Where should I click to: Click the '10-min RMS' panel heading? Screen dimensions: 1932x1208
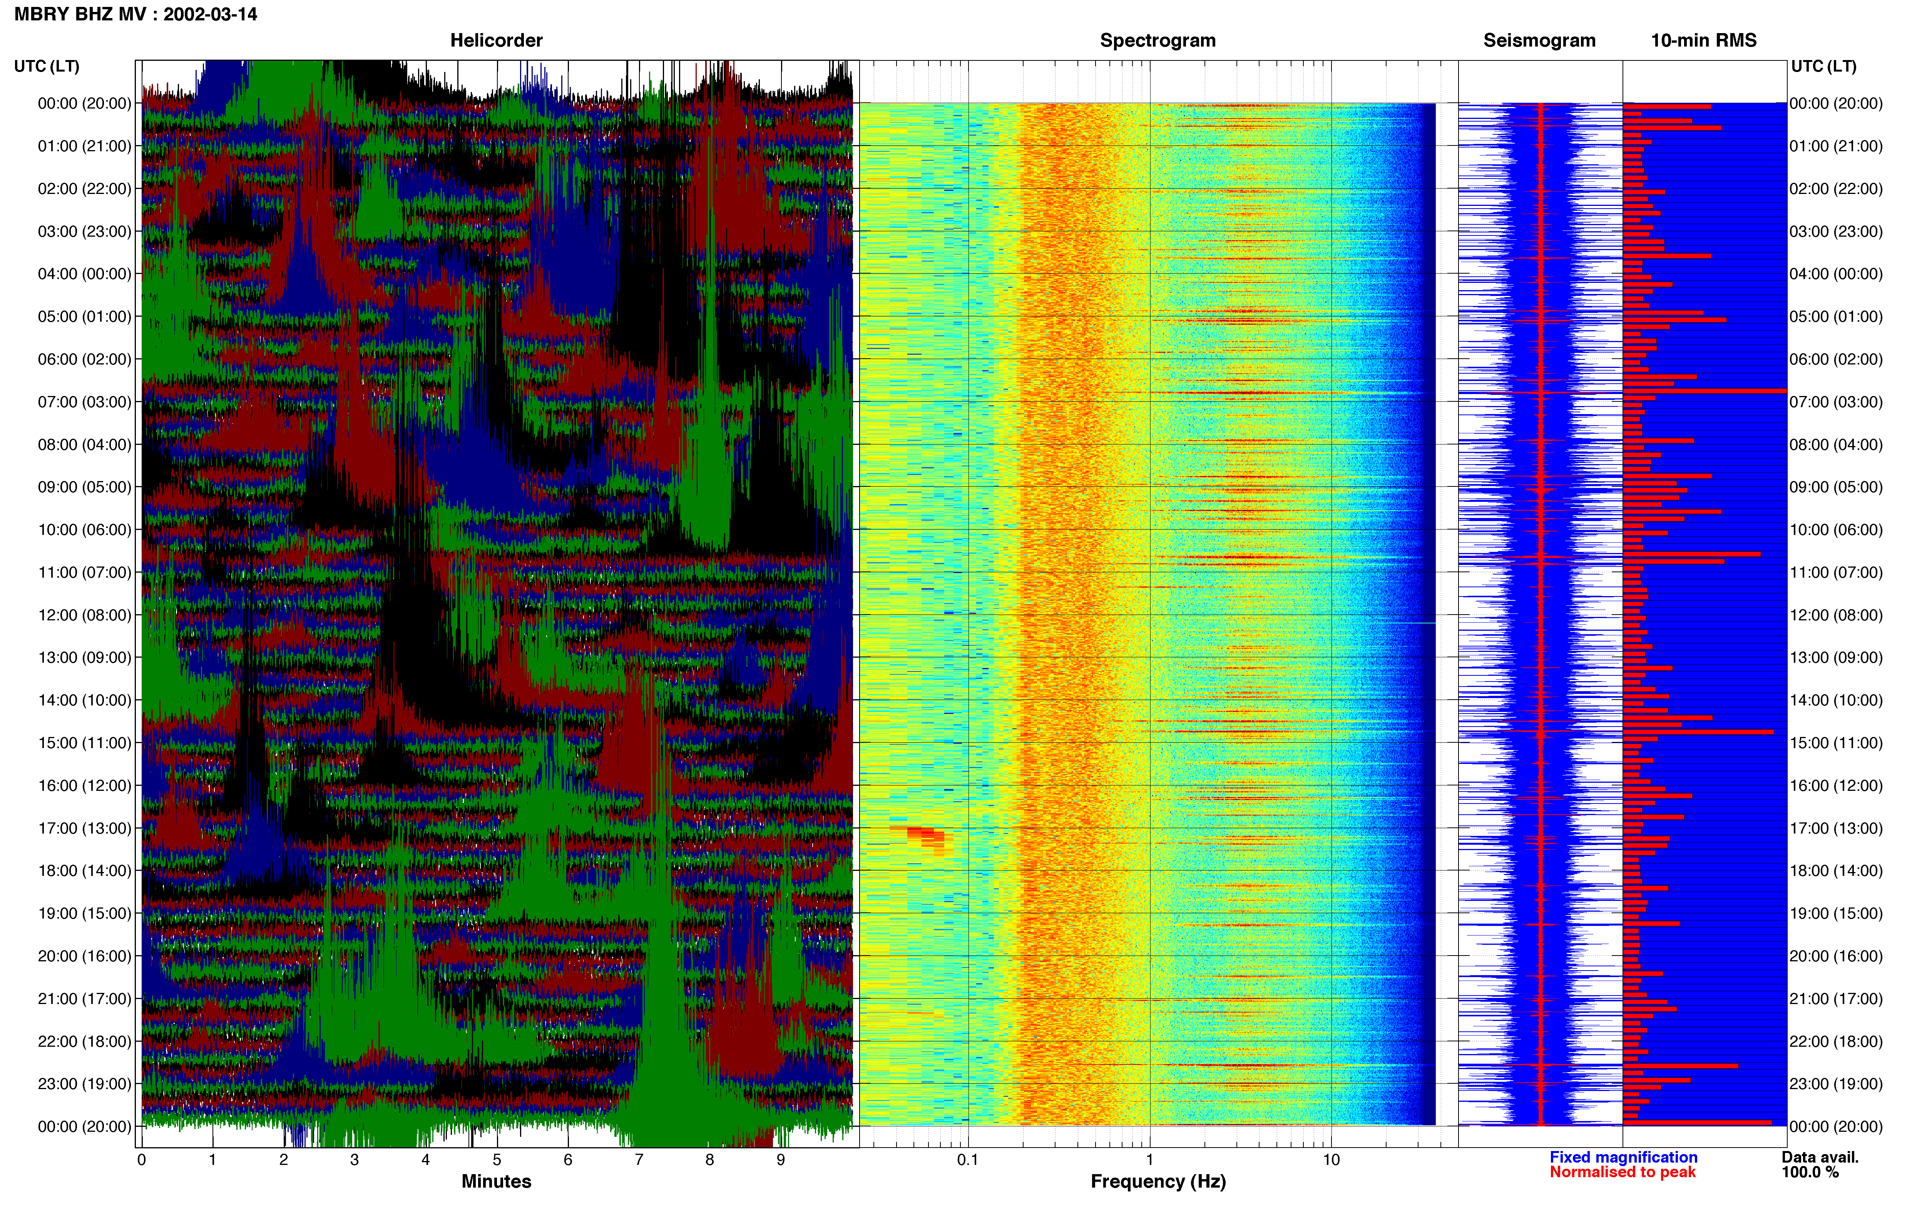coord(1703,41)
